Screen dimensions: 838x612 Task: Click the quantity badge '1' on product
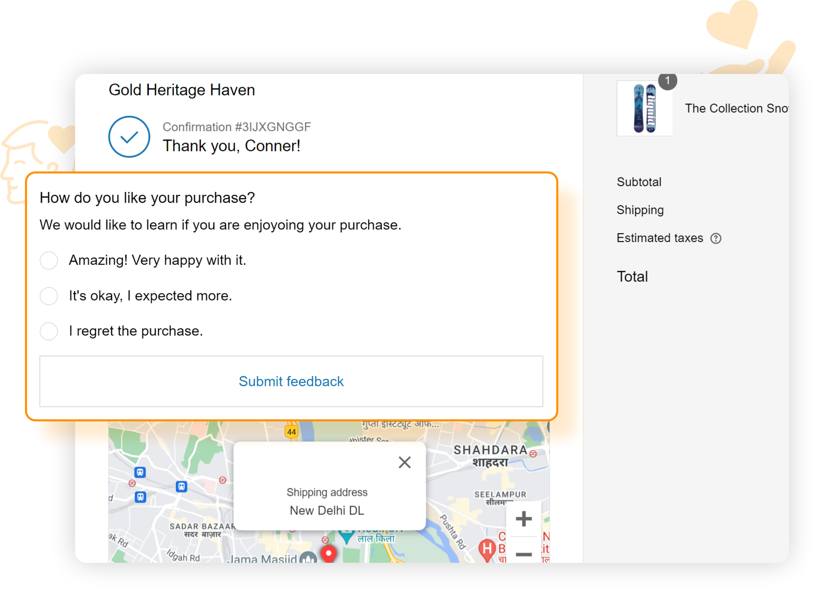[x=668, y=81]
